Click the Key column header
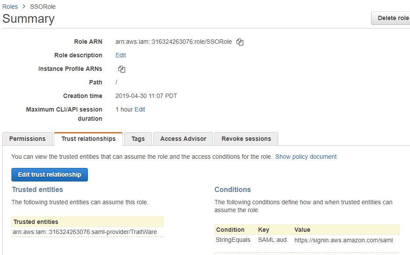The width and height of the screenshot is (410, 255). click(x=263, y=230)
